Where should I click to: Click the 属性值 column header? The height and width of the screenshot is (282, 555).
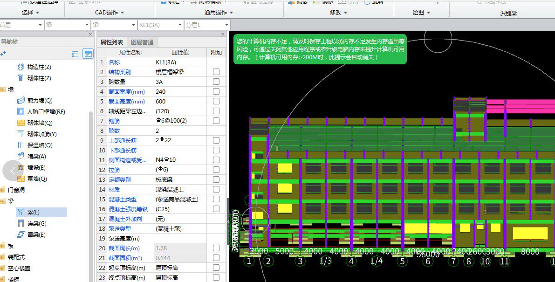(180, 52)
